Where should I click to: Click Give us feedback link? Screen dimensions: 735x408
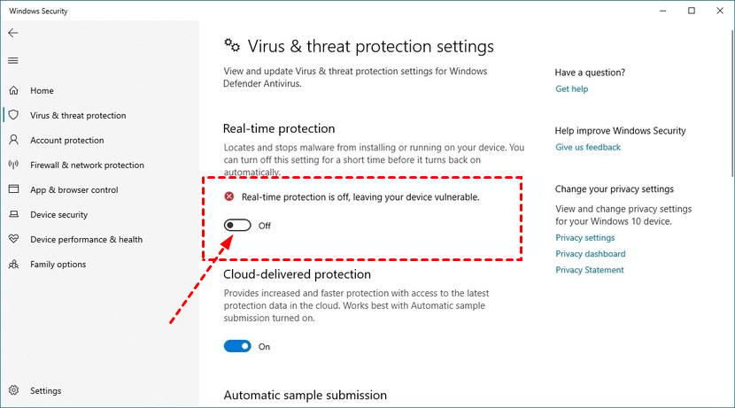click(x=588, y=147)
